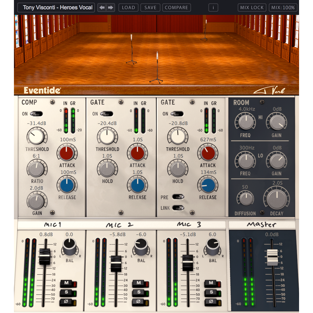This screenshot has width=313, height=313.
Task: Open the preset name dropdown 'Tony Visconti - Heroes Vocal'
Action: tap(56, 8)
